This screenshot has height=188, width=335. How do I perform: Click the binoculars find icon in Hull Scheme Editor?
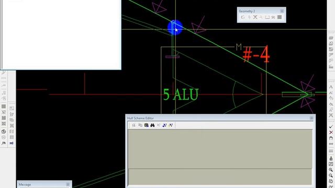pos(152,125)
